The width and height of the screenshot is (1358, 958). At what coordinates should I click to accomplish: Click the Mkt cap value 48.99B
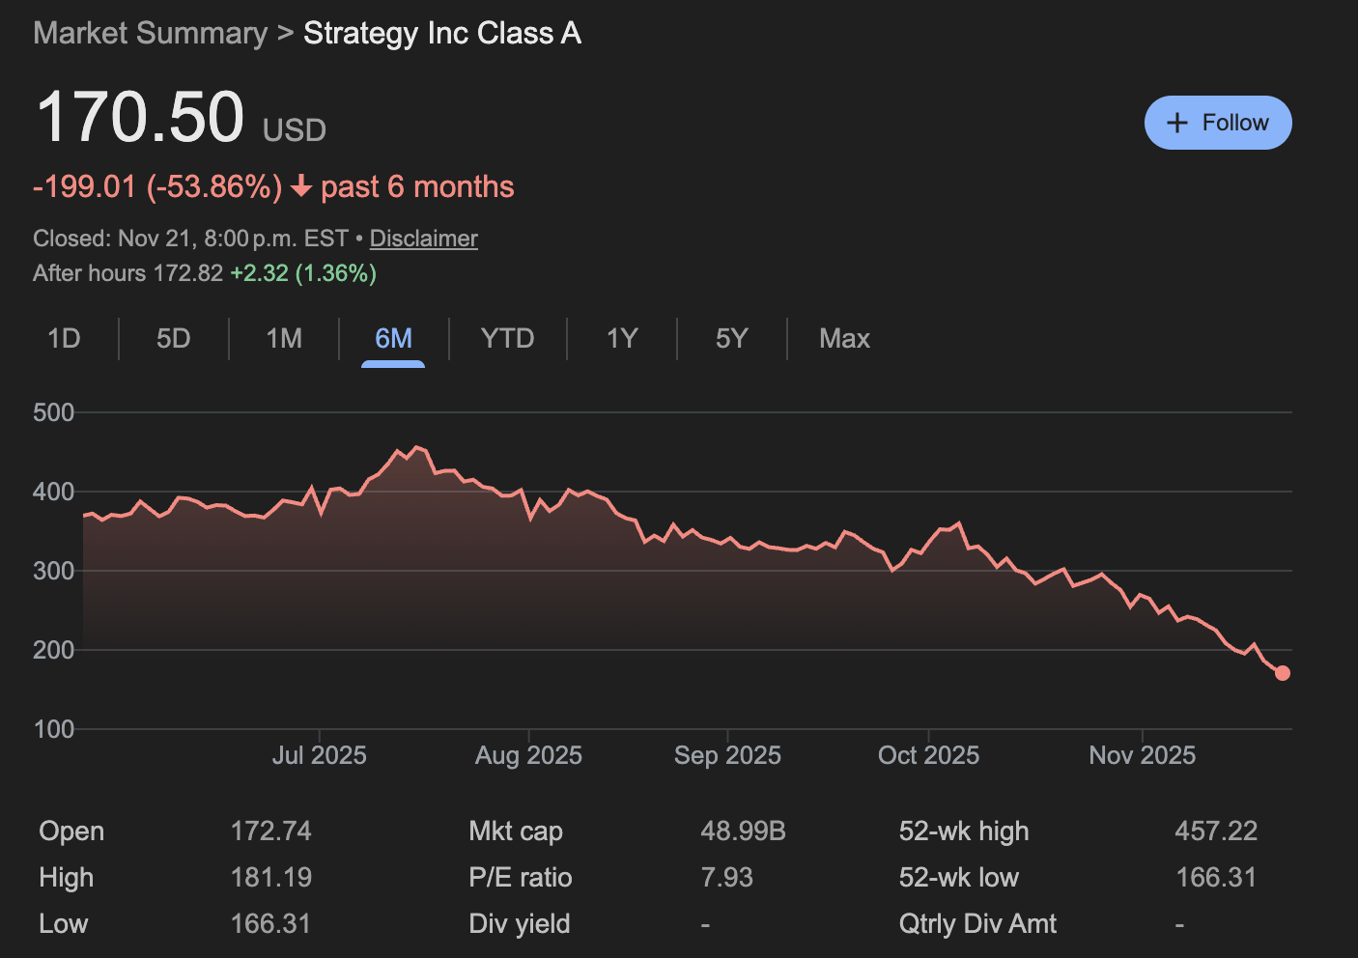coord(744,831)
